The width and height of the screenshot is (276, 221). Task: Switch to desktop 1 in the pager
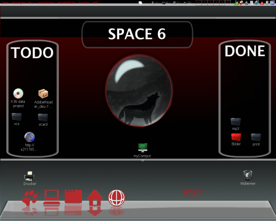coord(198,3)
